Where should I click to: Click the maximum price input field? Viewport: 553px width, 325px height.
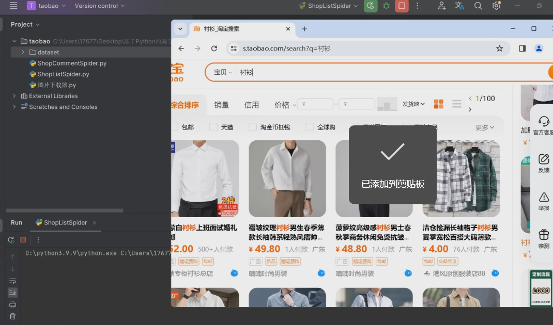click(x=357, y=104)
